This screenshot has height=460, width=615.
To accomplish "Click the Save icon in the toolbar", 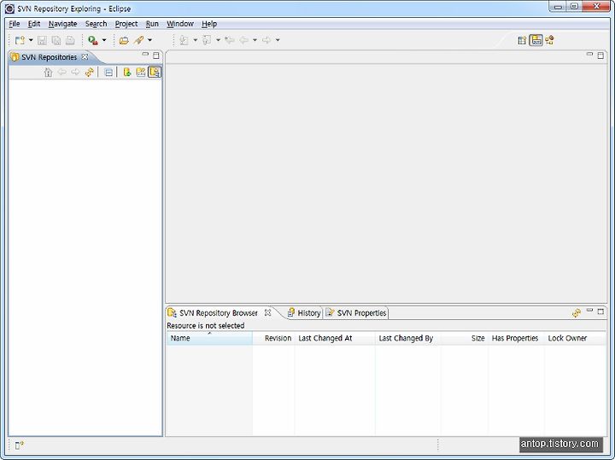I will [42, 40].
